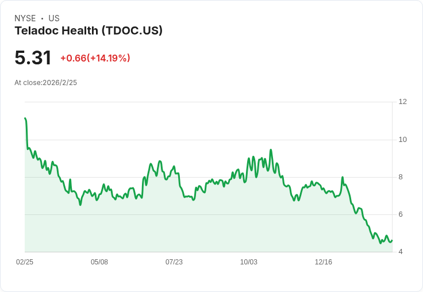Click the 05/08 date axis label
This screenshot has width=423, height=292.
[99, 262]
